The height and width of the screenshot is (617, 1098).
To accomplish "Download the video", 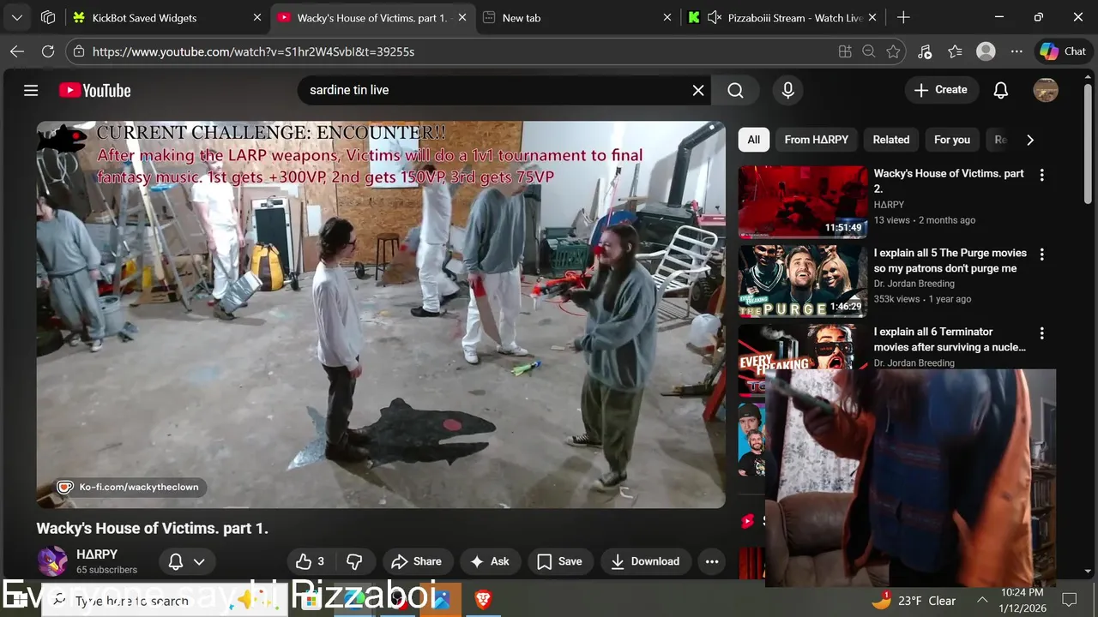I will click(645, 561).
